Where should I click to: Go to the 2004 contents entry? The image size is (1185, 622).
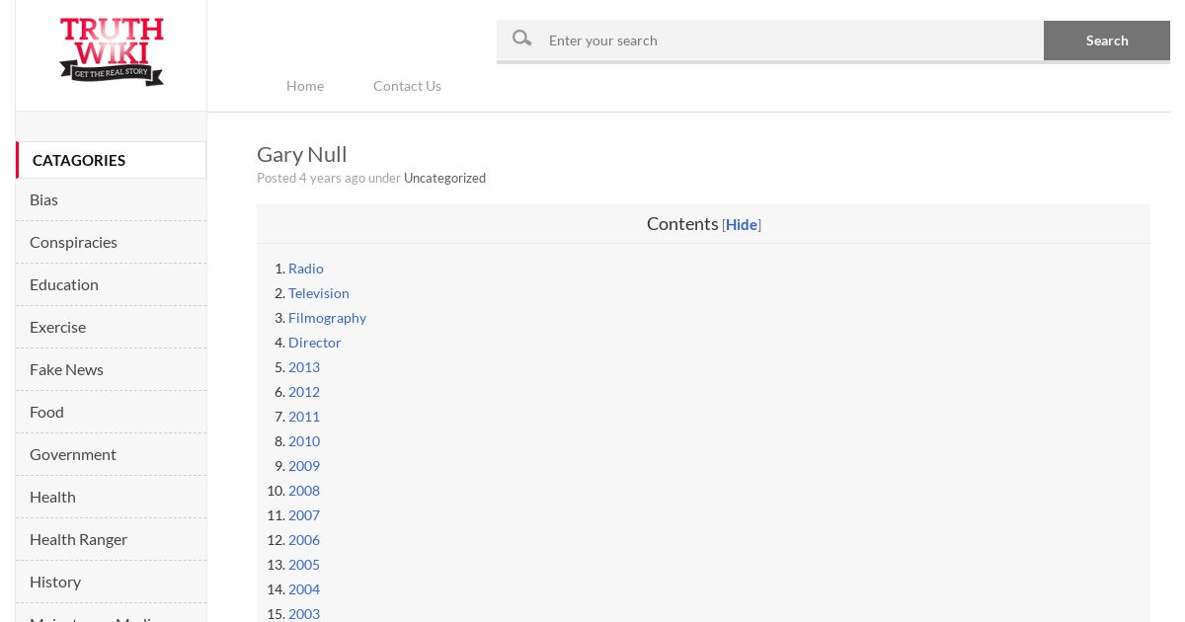[304, 589]
